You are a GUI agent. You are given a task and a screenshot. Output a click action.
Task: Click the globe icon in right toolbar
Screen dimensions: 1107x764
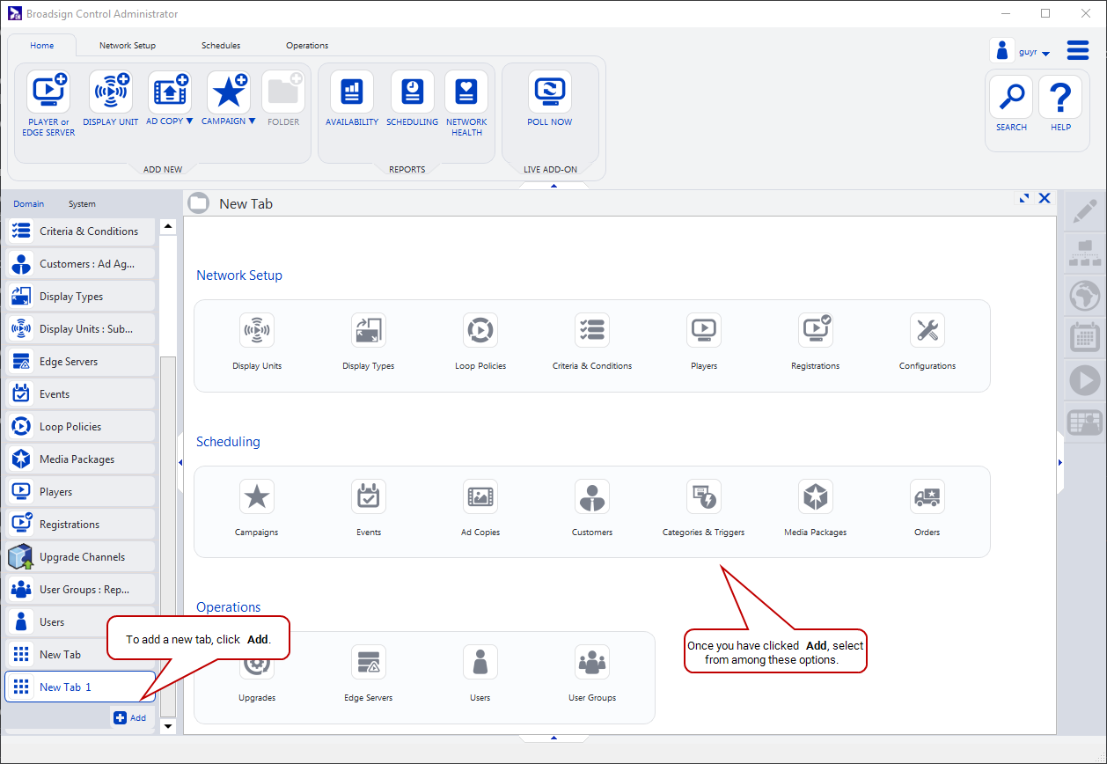[1085, 295]
